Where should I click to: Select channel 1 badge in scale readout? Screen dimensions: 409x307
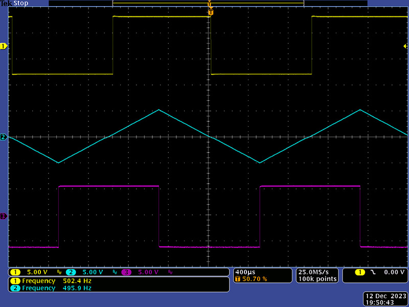[15, 272]
